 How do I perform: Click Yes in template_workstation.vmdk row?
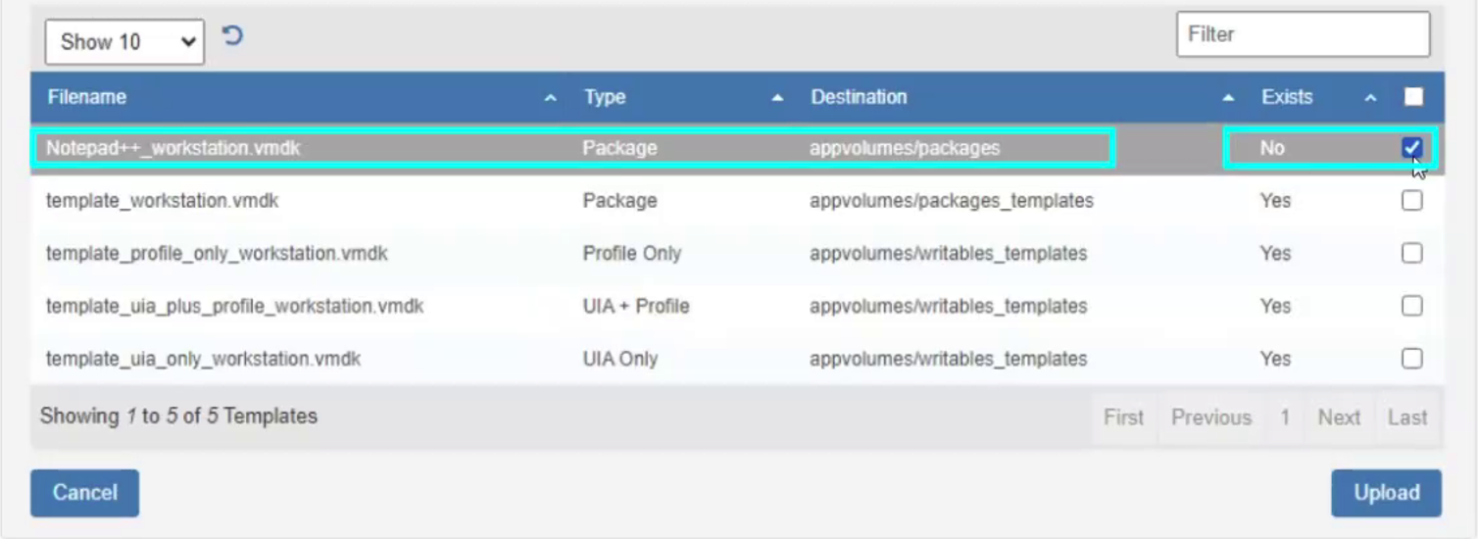click(x=1275, y=200)
